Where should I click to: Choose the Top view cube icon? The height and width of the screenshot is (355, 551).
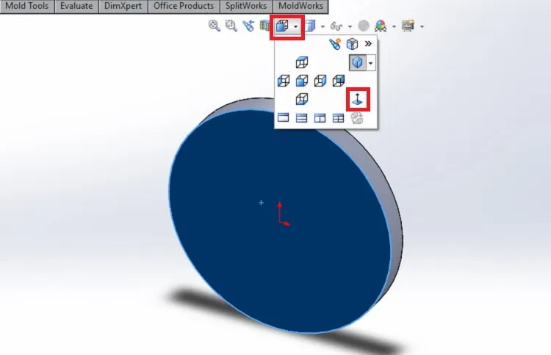(301, 62)
